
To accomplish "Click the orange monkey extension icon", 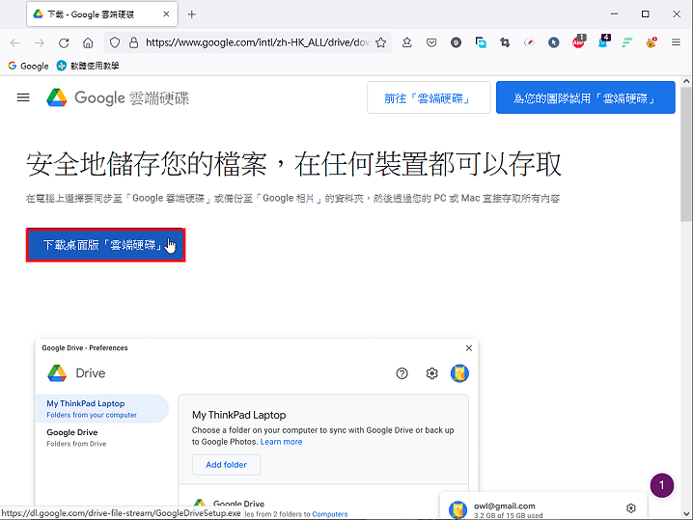I will (651, 42).
